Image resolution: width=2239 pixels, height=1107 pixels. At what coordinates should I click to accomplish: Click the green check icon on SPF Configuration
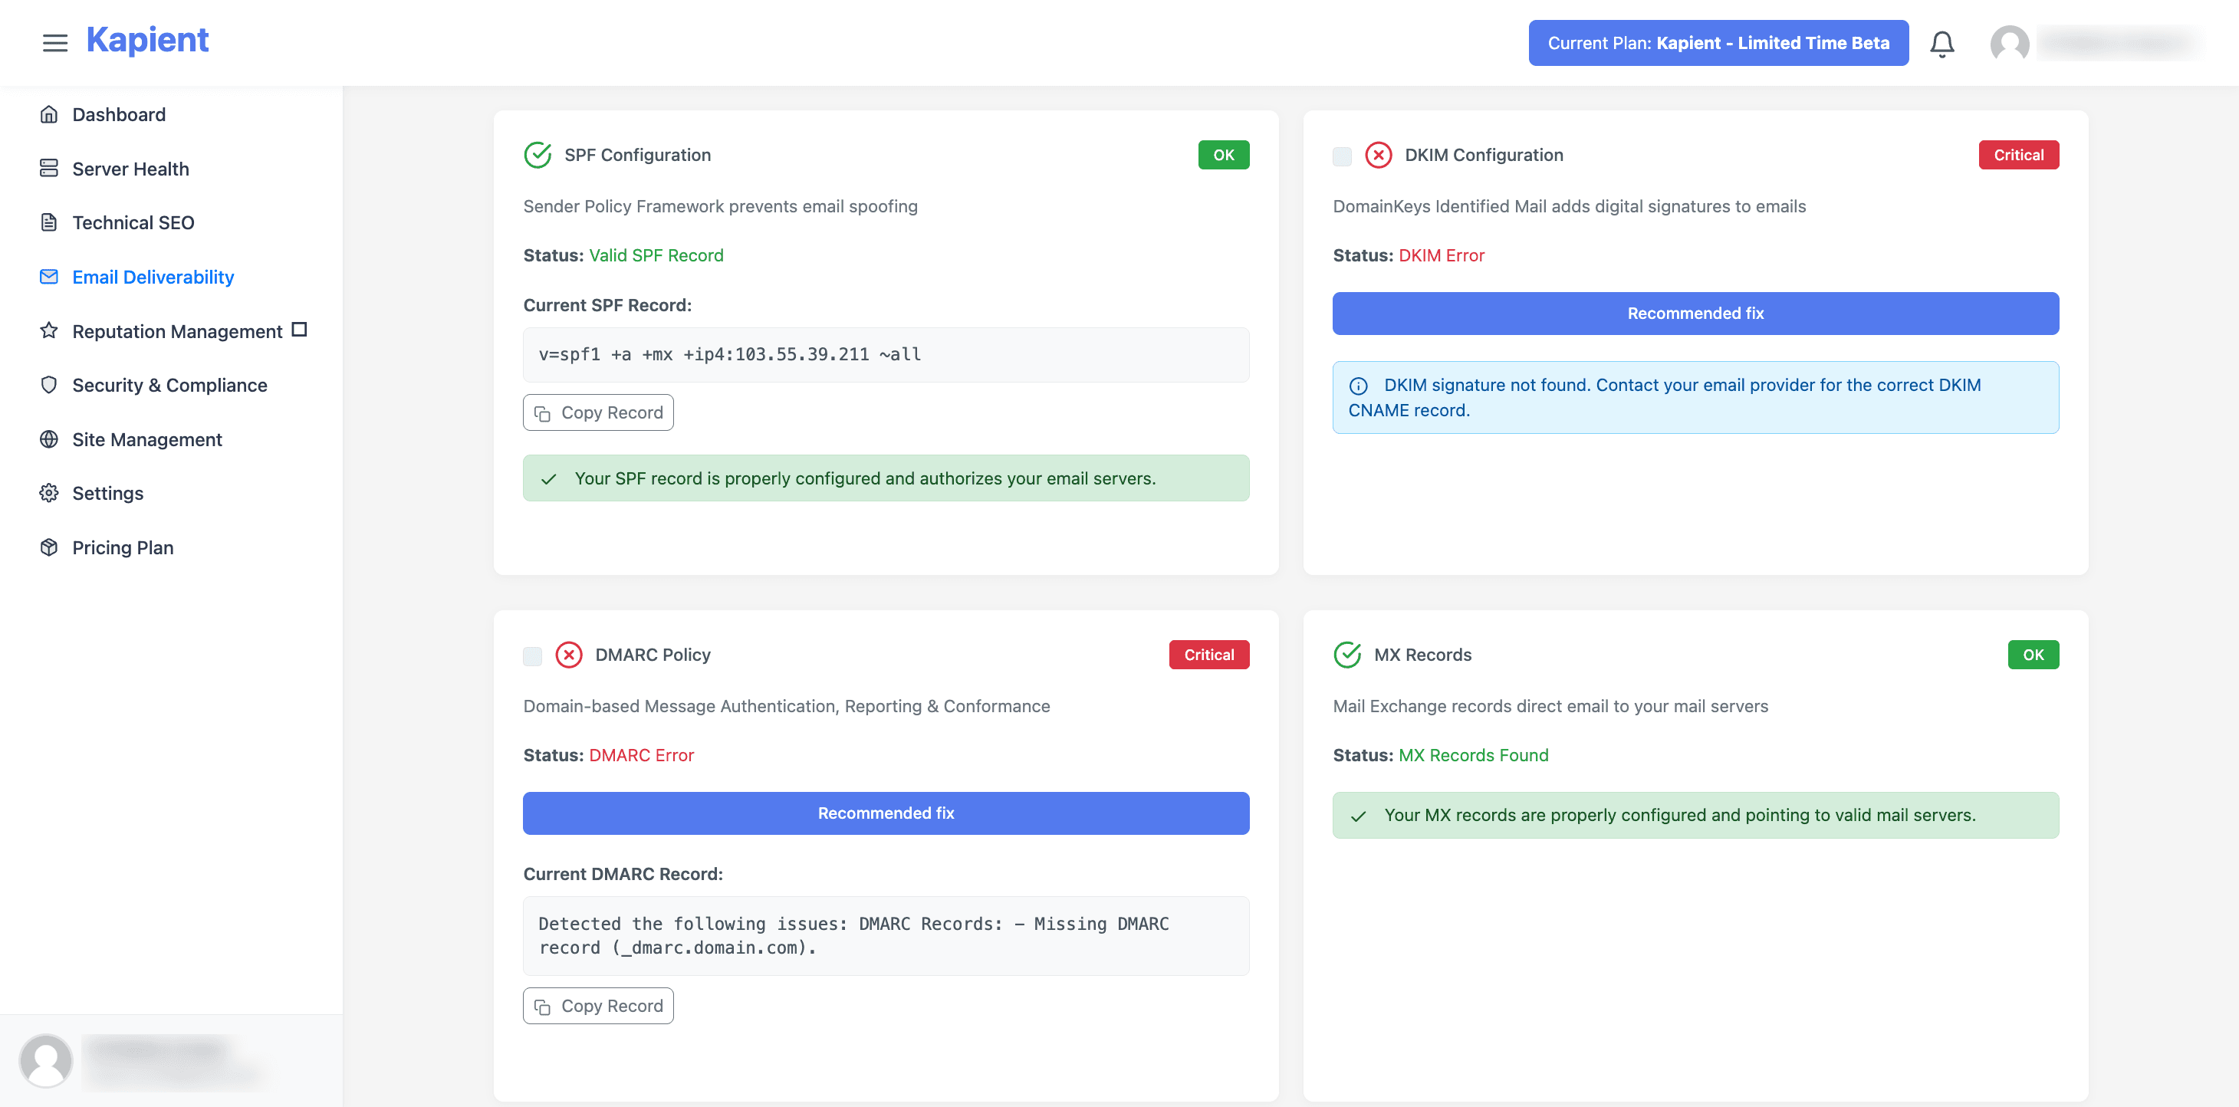coord(538,155)
